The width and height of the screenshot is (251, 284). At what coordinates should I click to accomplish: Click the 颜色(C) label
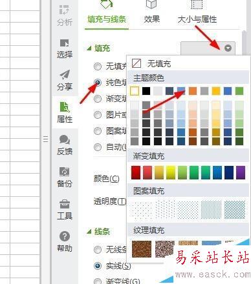click(x=106, y=179)
